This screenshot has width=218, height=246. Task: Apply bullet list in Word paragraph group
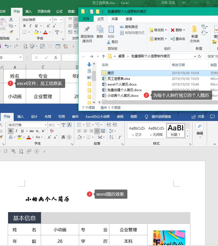pos(79,124)
